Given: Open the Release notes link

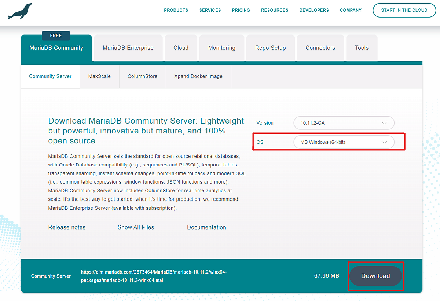Looking at the screenshot, I should (67, 227).
